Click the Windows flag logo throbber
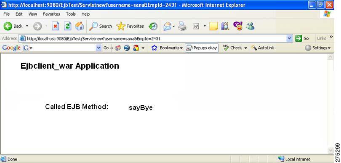Screen dimensions: 341x163 pos(327,14)
